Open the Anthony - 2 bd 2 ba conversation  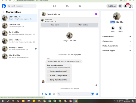pos(19,49)
